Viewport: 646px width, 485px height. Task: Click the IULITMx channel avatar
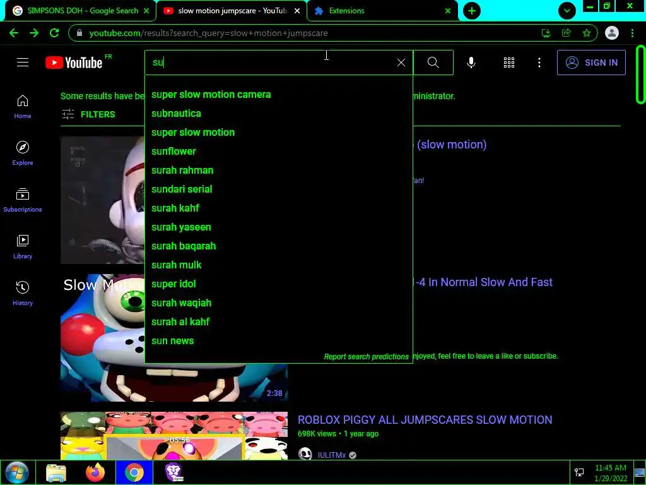pos(305,453)
